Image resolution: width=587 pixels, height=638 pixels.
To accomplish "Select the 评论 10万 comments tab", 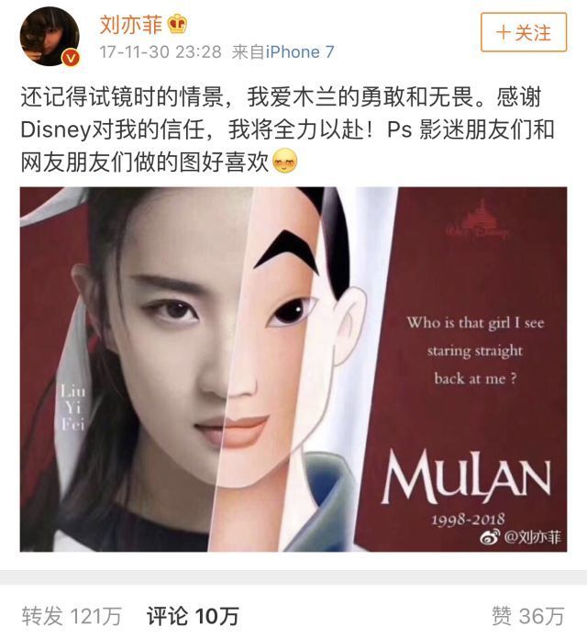I will pos(193,616).
